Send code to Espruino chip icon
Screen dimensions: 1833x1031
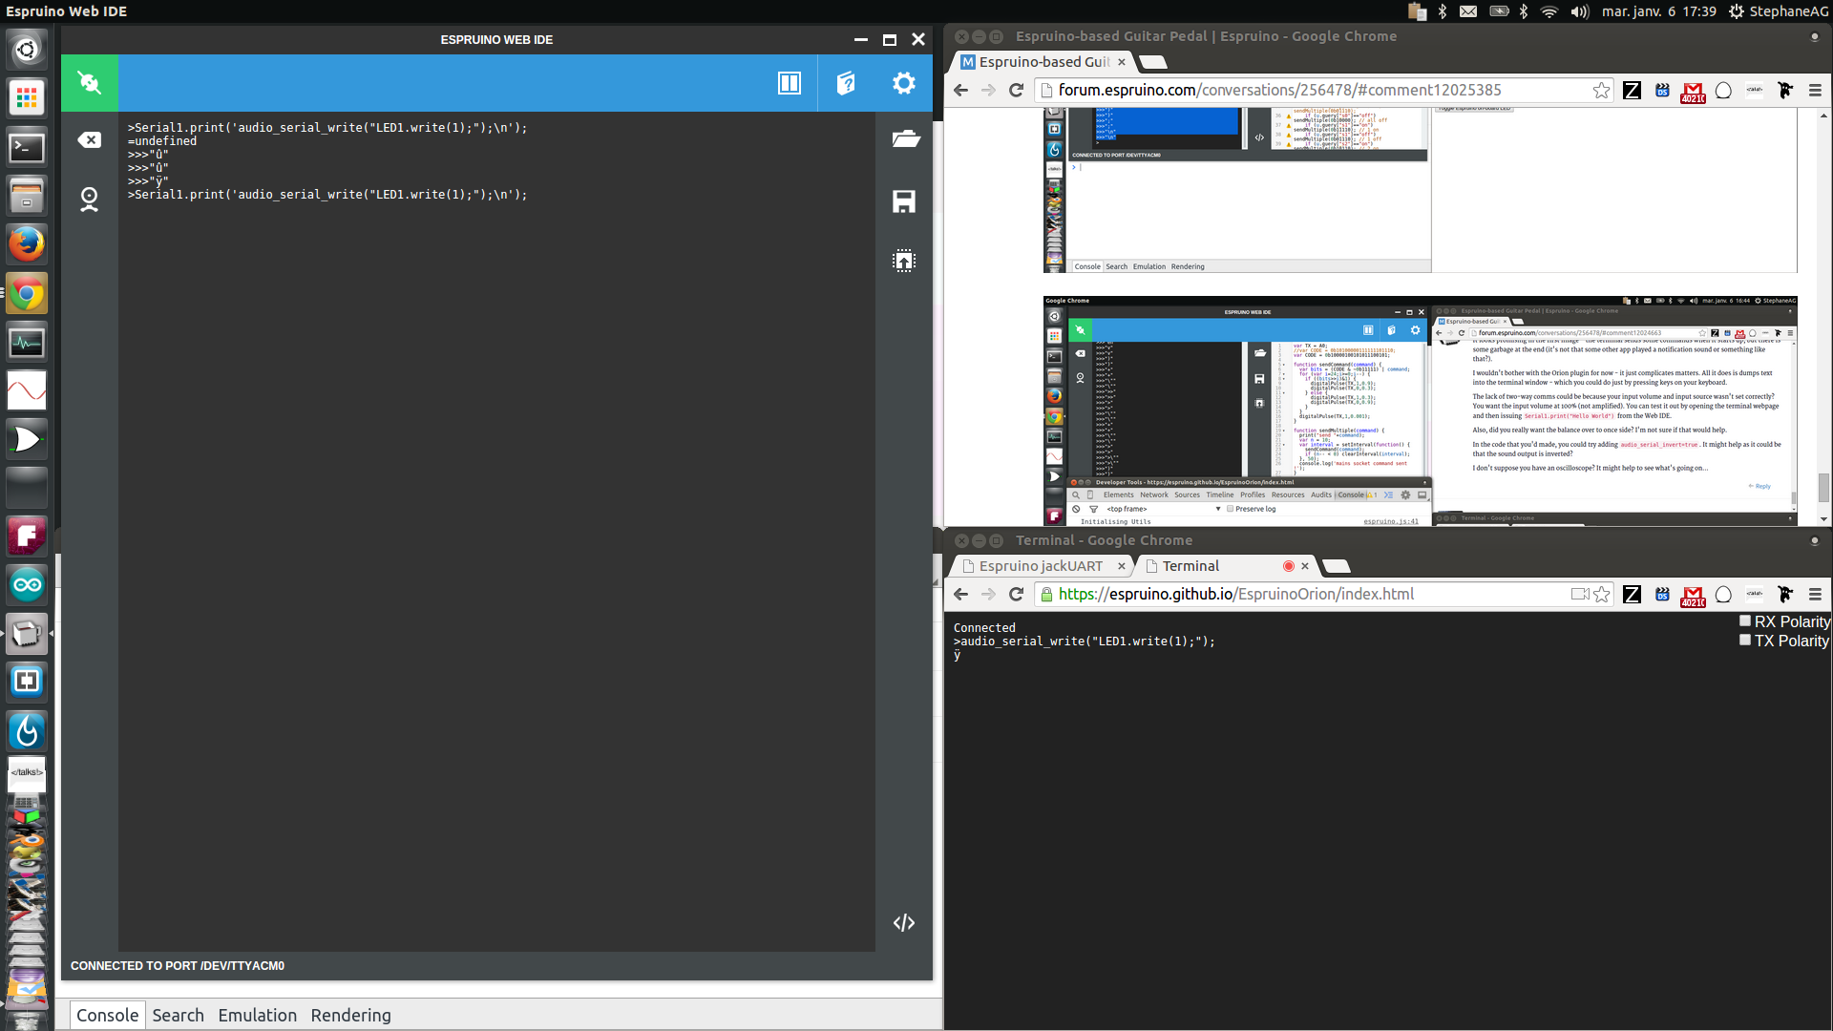pyautogui.click(x=904, y=261)
